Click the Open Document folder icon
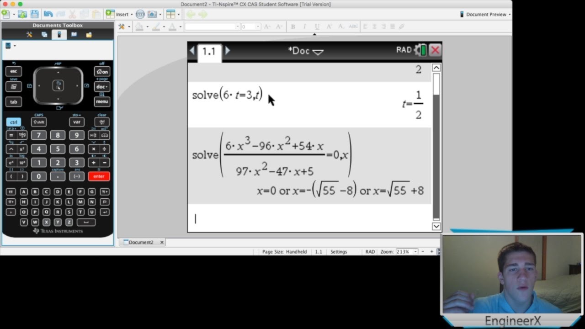This screenshot has width=585, height=329. [22, 14]
